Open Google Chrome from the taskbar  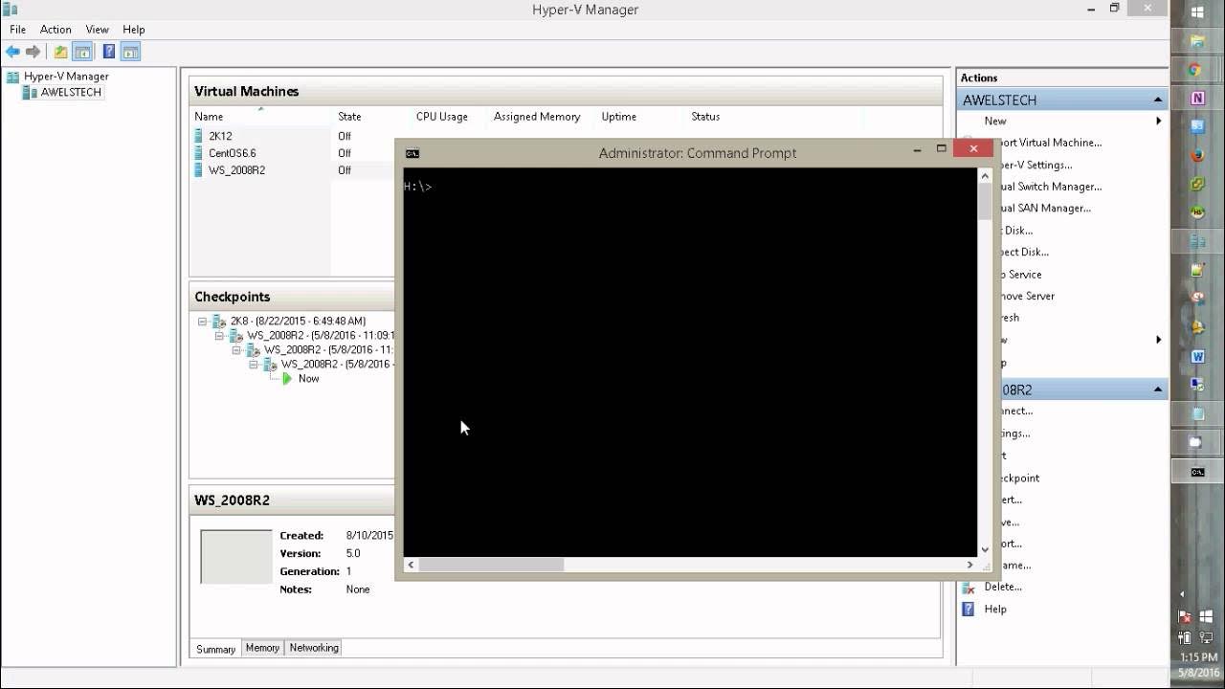1196,70
